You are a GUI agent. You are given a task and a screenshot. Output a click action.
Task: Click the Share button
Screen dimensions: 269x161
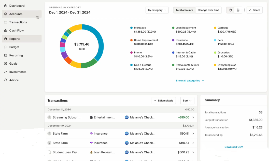coord(254,10)
